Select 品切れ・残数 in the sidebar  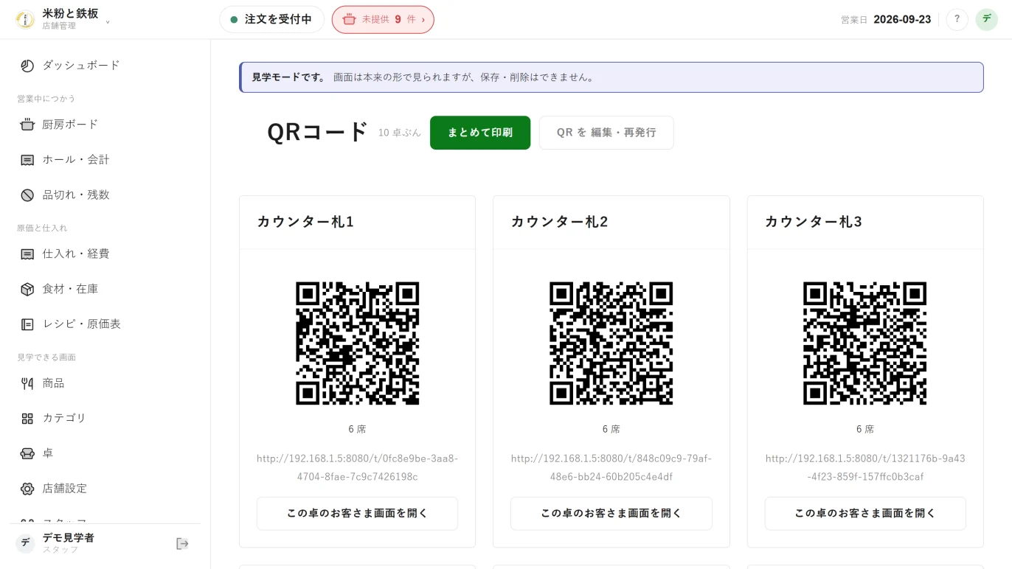tap(105, 195)
